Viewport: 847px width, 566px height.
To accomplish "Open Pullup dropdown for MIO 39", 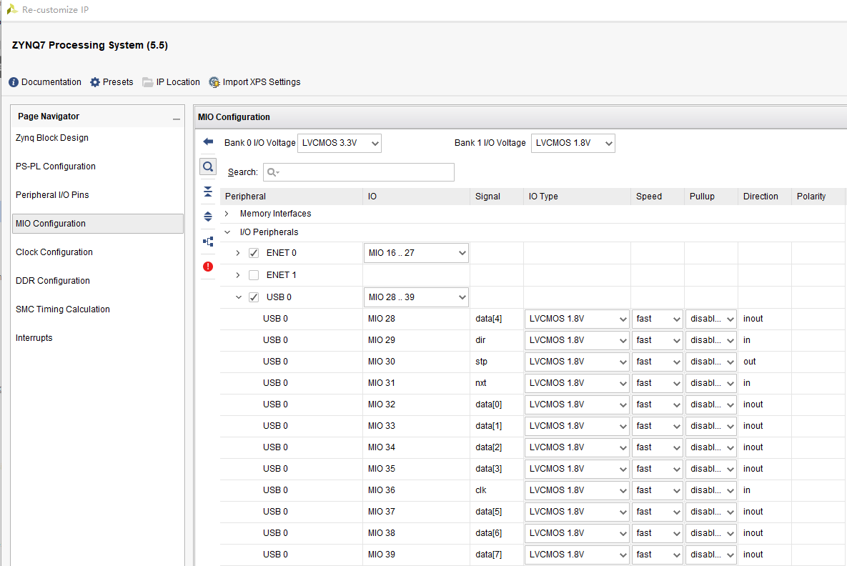I will pos(711,555).
